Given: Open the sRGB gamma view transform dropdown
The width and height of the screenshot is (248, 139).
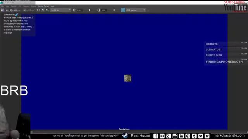Looking at the screenshot, I should click(136, 10).
